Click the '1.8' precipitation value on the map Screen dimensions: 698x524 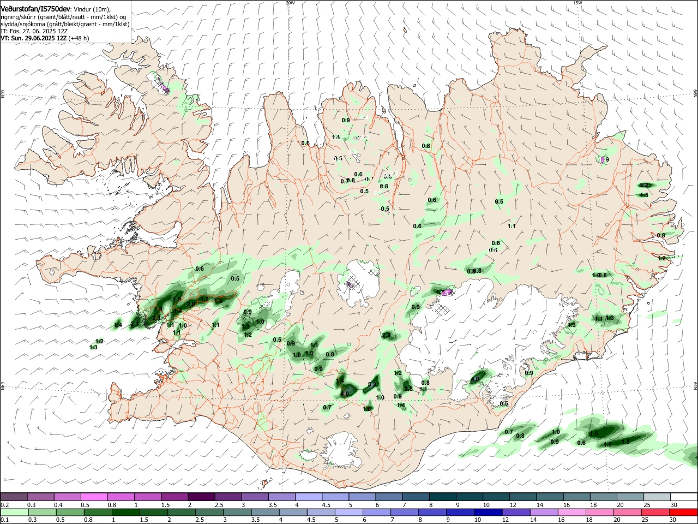[x=367, y=409]
